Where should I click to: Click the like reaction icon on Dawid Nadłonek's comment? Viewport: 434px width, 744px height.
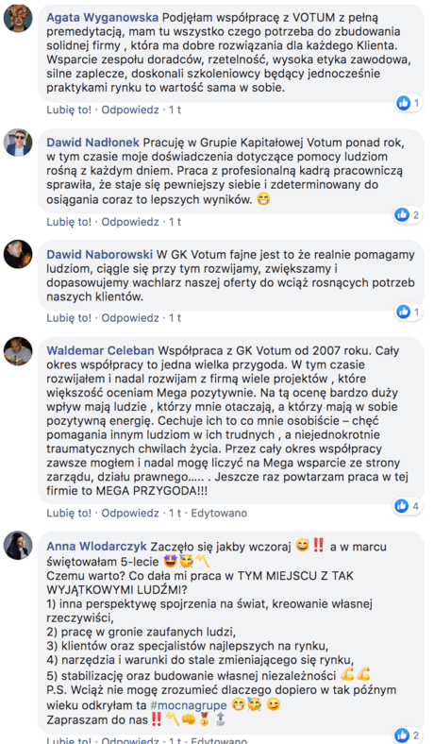click(x=402, y=215)
